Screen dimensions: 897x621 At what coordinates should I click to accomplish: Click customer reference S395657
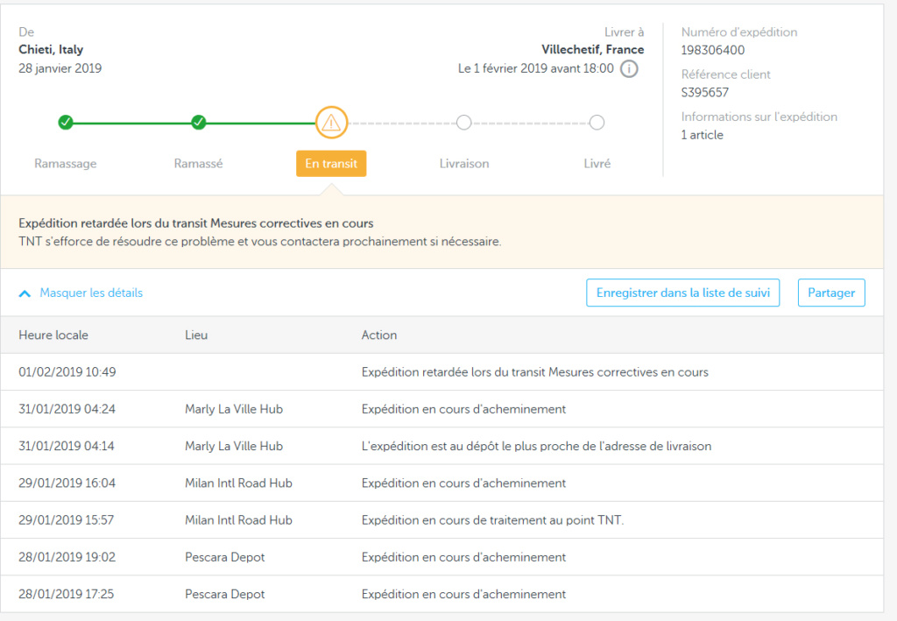705,93
